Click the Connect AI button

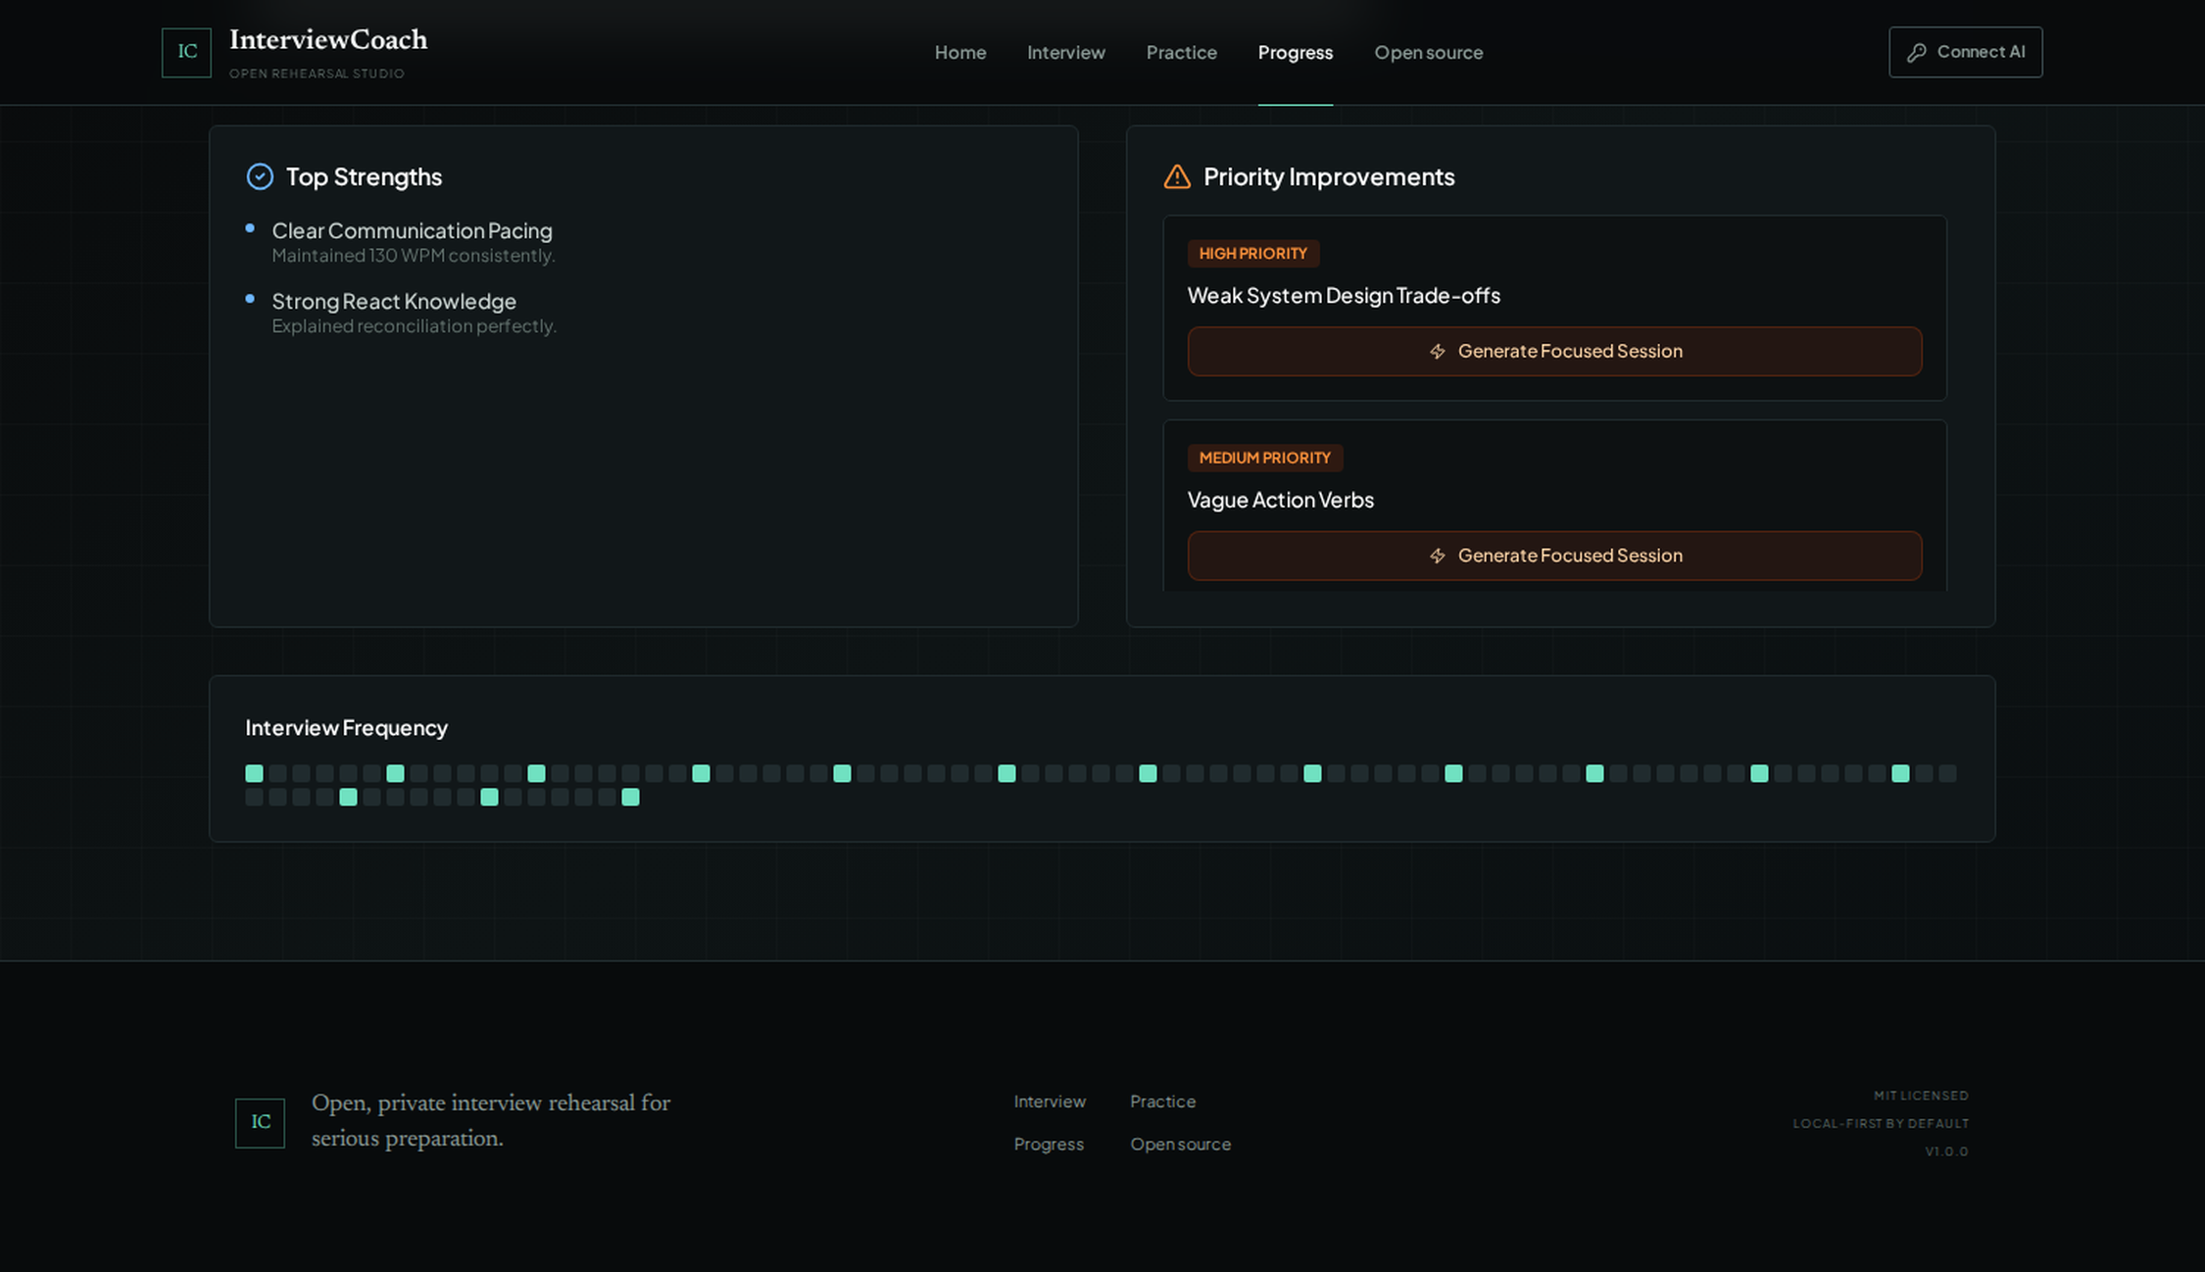(1965, 52)
